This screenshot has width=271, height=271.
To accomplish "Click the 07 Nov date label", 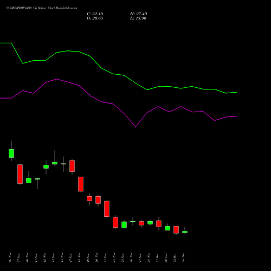I will (x=18, y=257).
